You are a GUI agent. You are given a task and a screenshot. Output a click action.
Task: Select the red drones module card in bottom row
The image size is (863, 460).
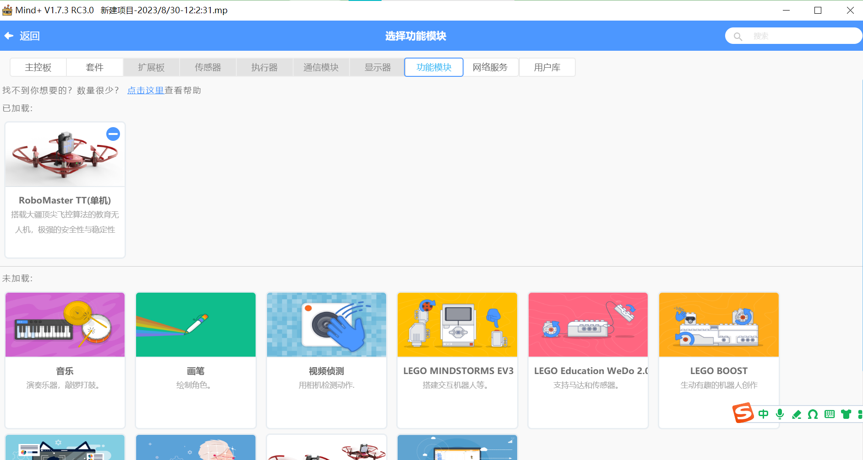click(x=327, y=447)
